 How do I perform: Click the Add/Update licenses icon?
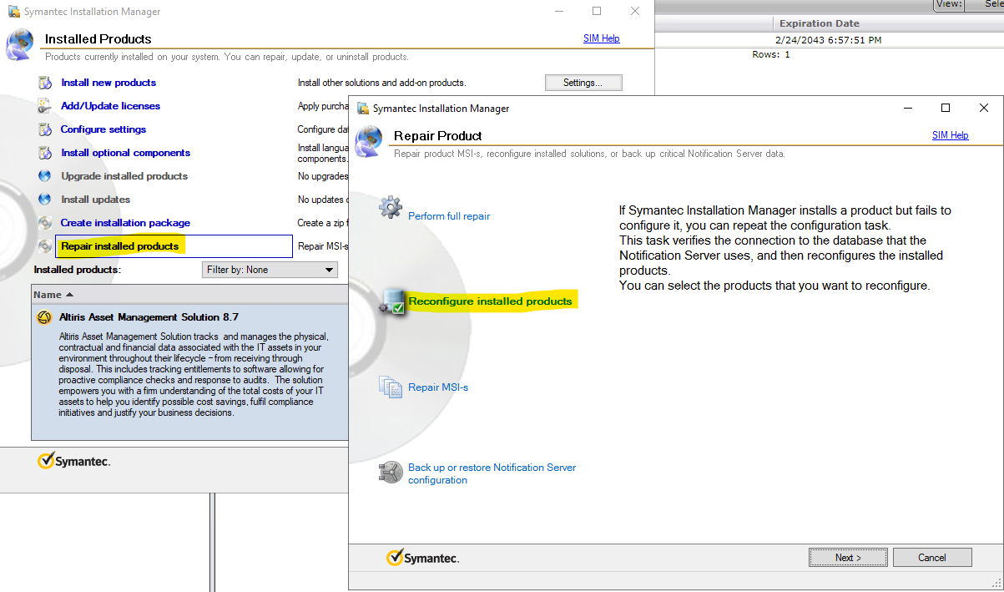click(x=45, y=106)
